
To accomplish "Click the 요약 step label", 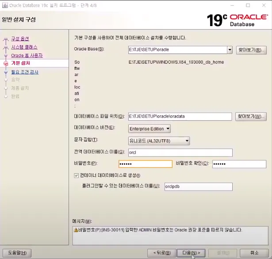I will pos(15,80).
